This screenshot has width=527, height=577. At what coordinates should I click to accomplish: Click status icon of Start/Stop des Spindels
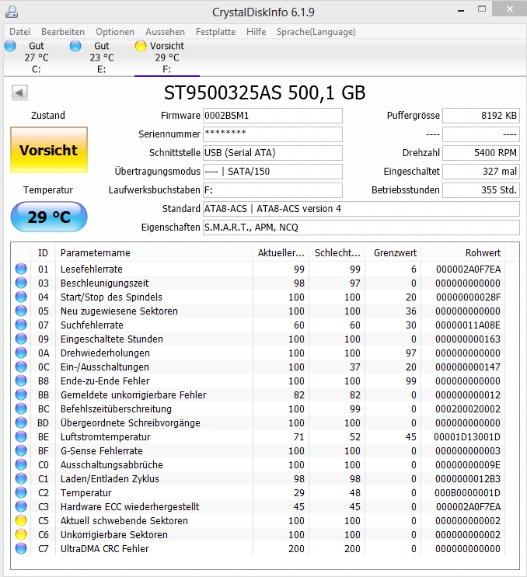pos(21,297)
